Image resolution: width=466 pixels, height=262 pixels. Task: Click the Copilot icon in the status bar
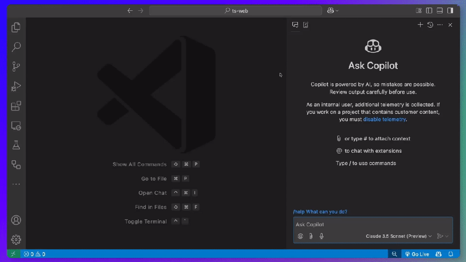[438, 254]
